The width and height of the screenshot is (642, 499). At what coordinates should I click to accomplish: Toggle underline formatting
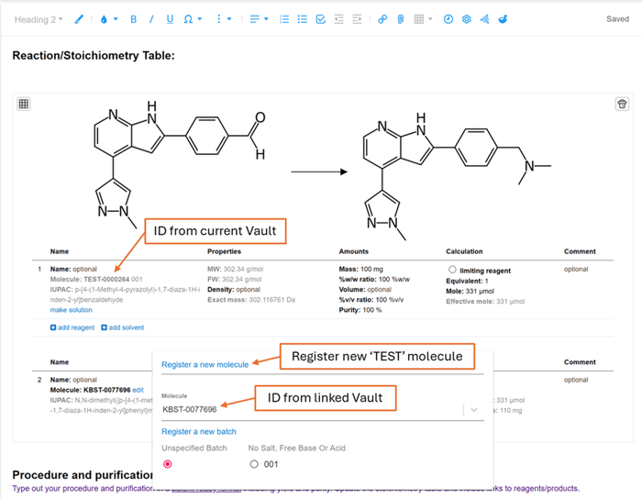(x=170, y=19)
